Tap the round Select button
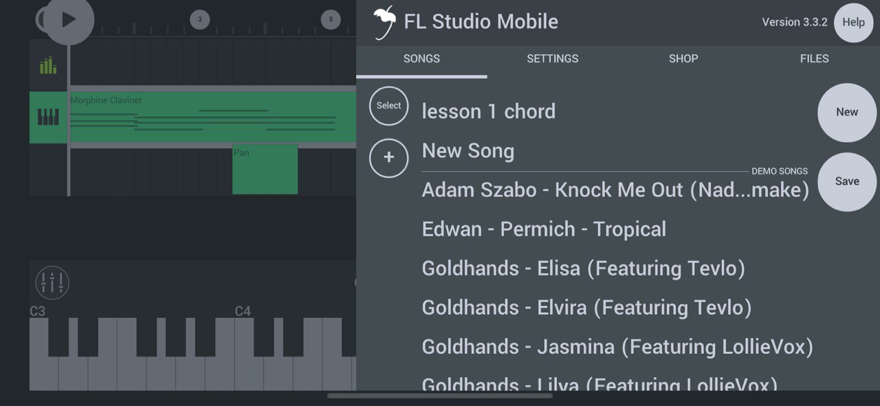Screen dimensions: 880x406 [388, 106]
